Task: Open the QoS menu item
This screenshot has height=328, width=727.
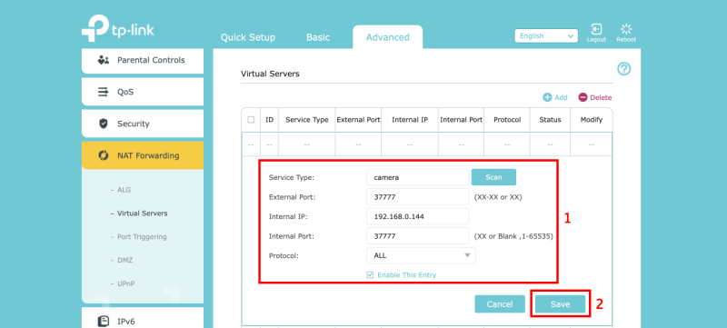Action: (143, 92)
